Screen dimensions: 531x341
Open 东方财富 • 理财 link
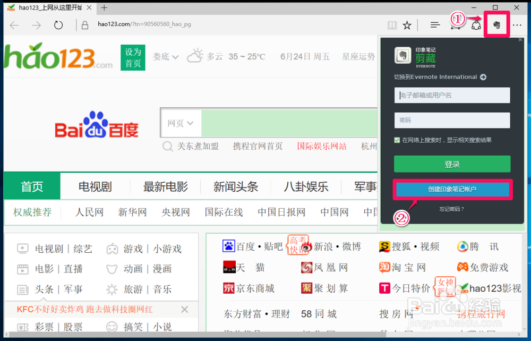coord(256,314)
